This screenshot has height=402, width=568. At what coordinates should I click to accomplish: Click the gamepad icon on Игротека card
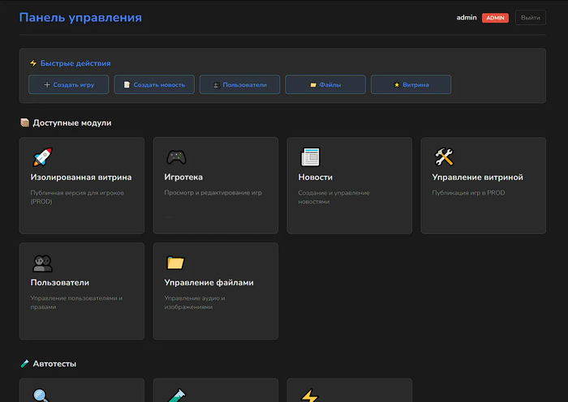click(x=176, y=156)
